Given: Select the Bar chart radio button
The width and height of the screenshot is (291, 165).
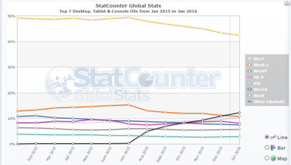Looking at the screenshot, I should 267,148.
